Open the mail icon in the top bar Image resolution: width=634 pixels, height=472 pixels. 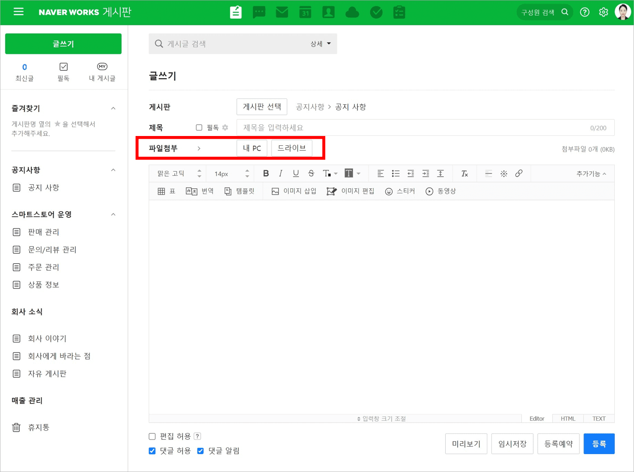tap(282, 12)
